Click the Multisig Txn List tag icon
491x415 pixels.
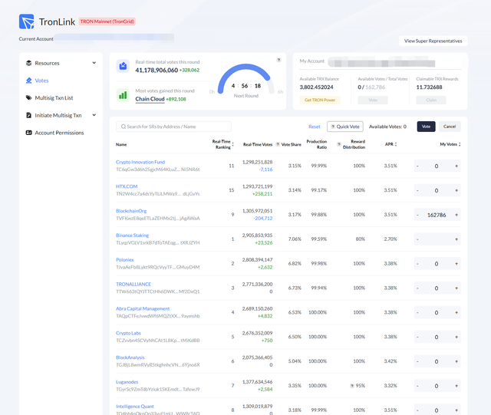[x=29, y=97]
